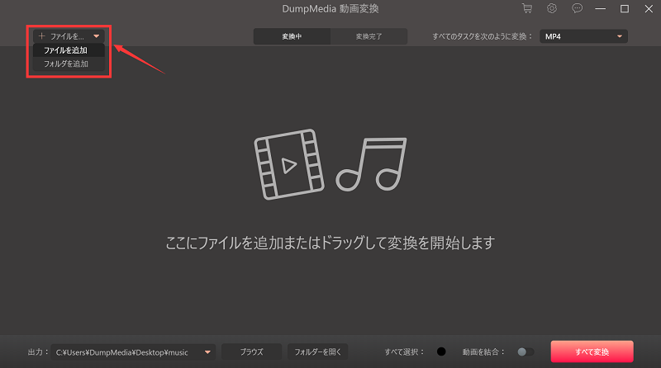Click the 出力 label
Image resolution: width=661 pixels, height=368 pixels.
(x=38, y=352)
